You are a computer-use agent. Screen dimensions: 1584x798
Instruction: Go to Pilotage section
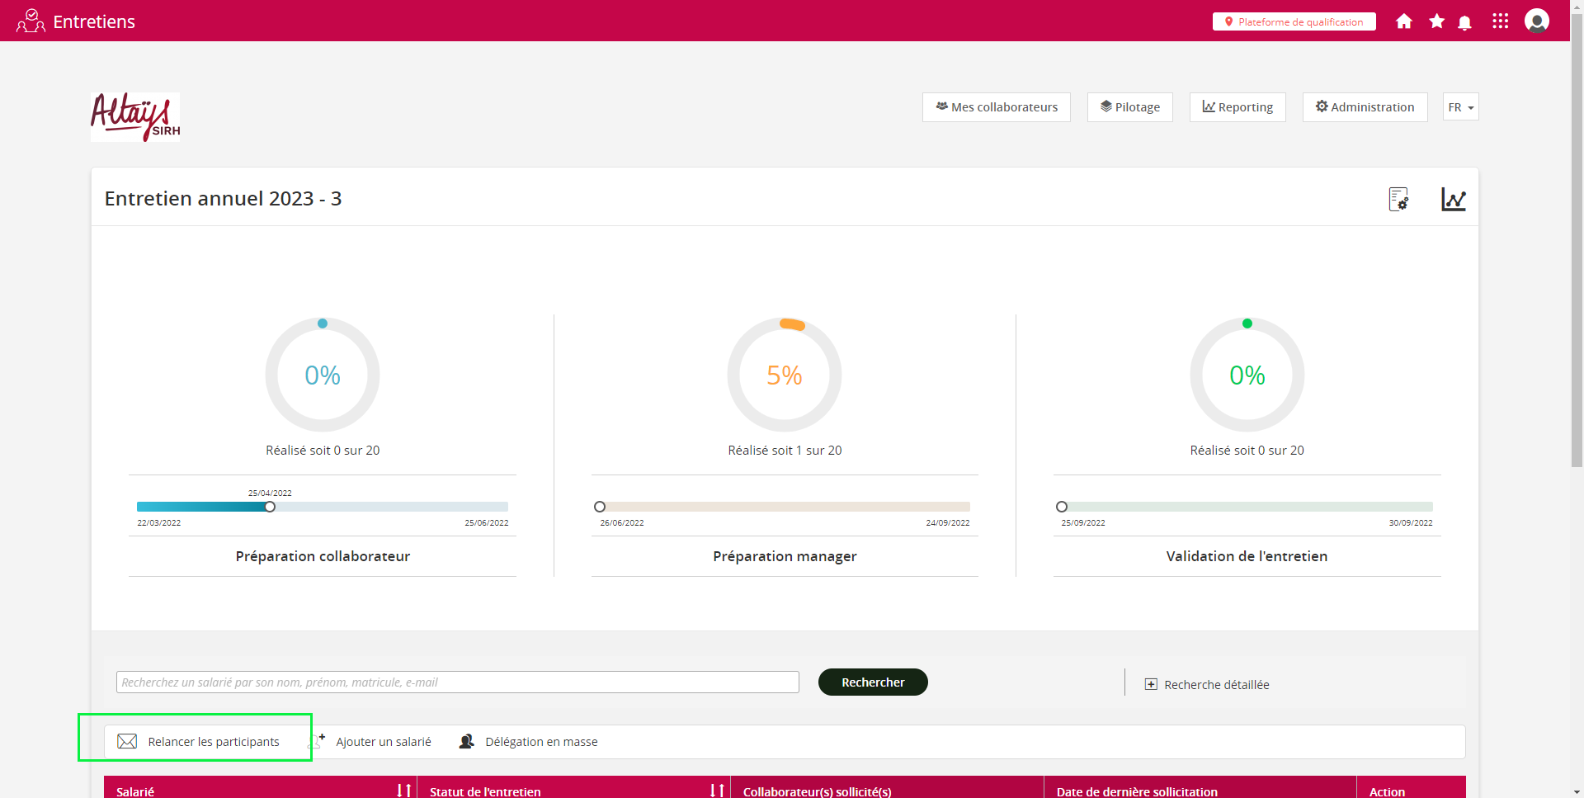1129,107
